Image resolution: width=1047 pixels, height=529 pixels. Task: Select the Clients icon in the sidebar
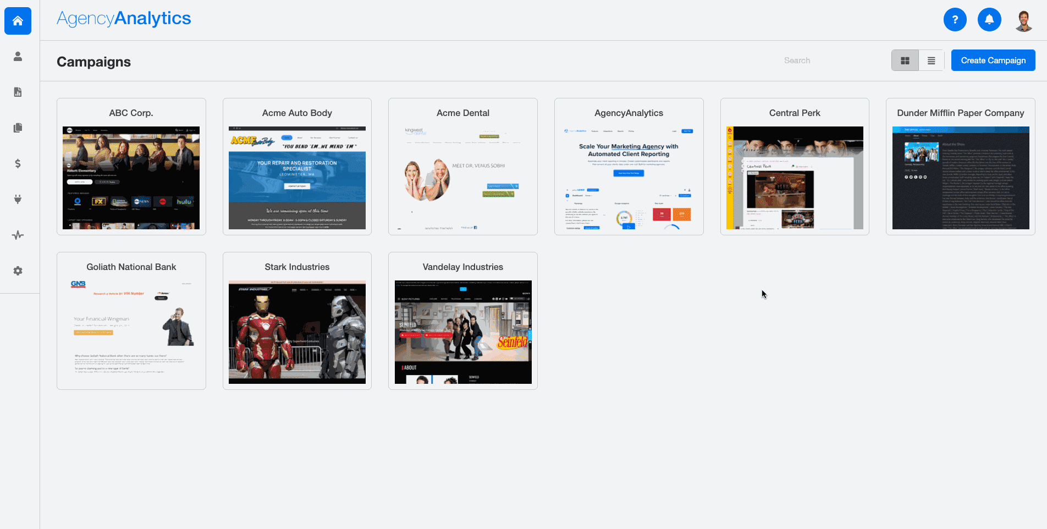pyautogui.click(x=17, y=56)
